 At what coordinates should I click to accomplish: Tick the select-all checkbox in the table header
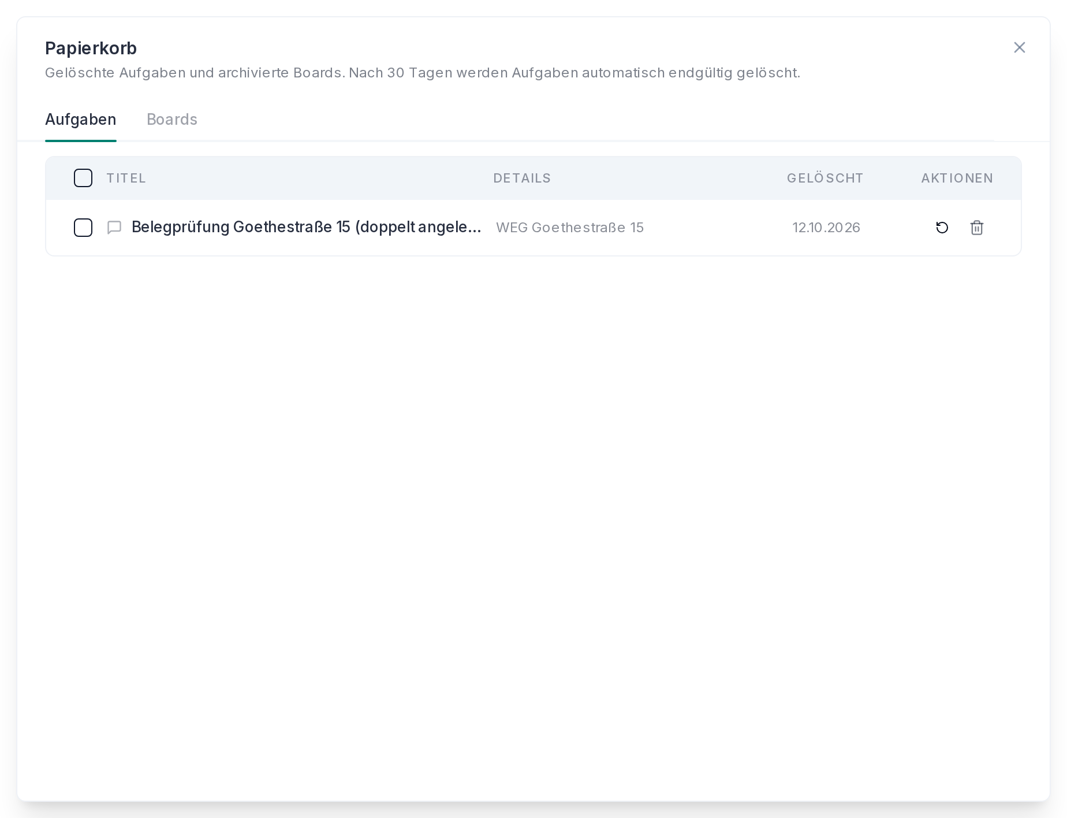[x=83, y=178]
